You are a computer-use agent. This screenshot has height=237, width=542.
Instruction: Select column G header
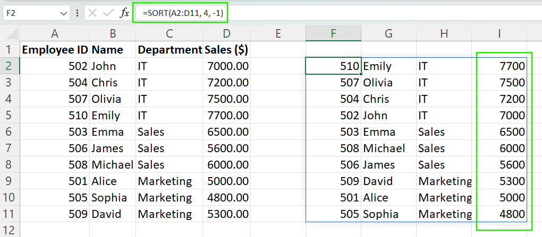tap(388, 33)
